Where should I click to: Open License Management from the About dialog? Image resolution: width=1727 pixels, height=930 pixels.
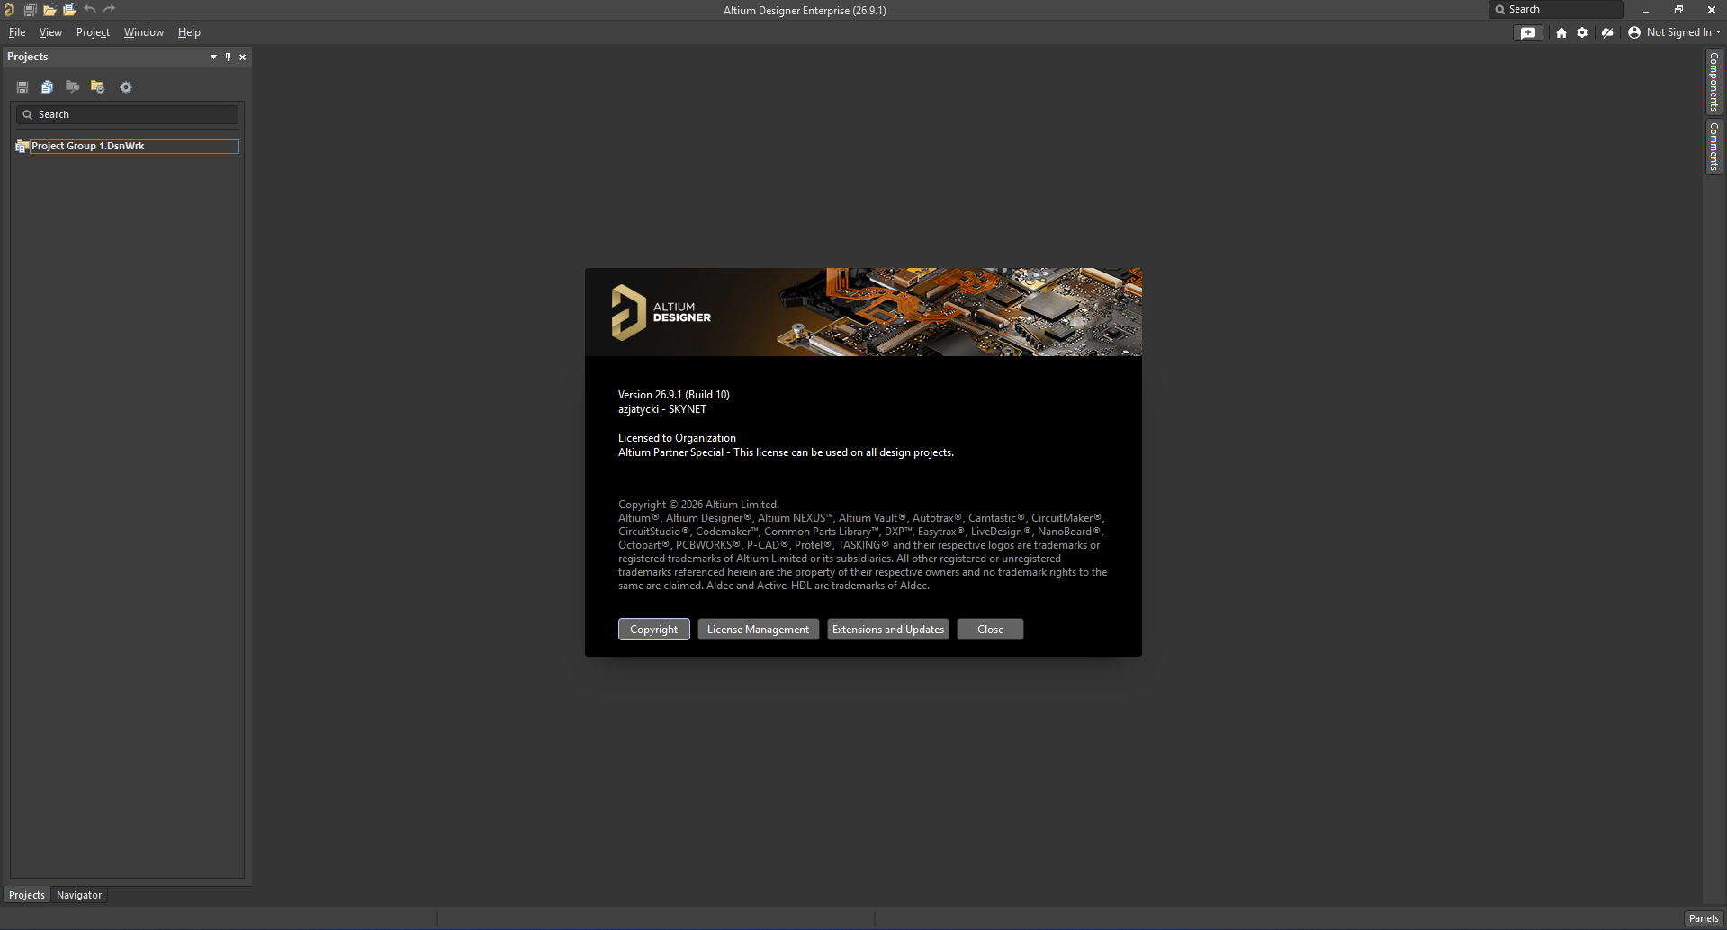[x=758, y=630]
